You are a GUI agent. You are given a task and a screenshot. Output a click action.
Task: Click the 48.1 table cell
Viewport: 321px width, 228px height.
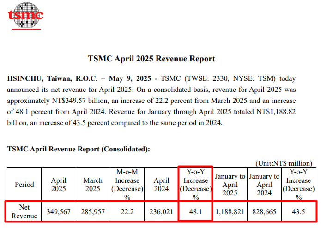pyautogui.click(x=195, y=212)
